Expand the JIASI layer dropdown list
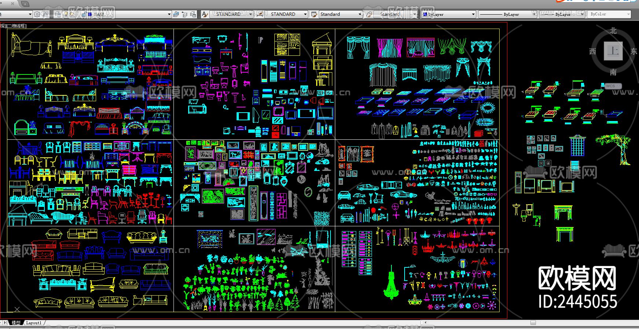 pos(169,14)
